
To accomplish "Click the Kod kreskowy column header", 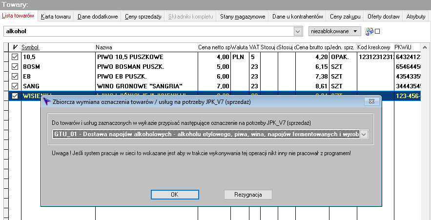I will tap(375, 47).
